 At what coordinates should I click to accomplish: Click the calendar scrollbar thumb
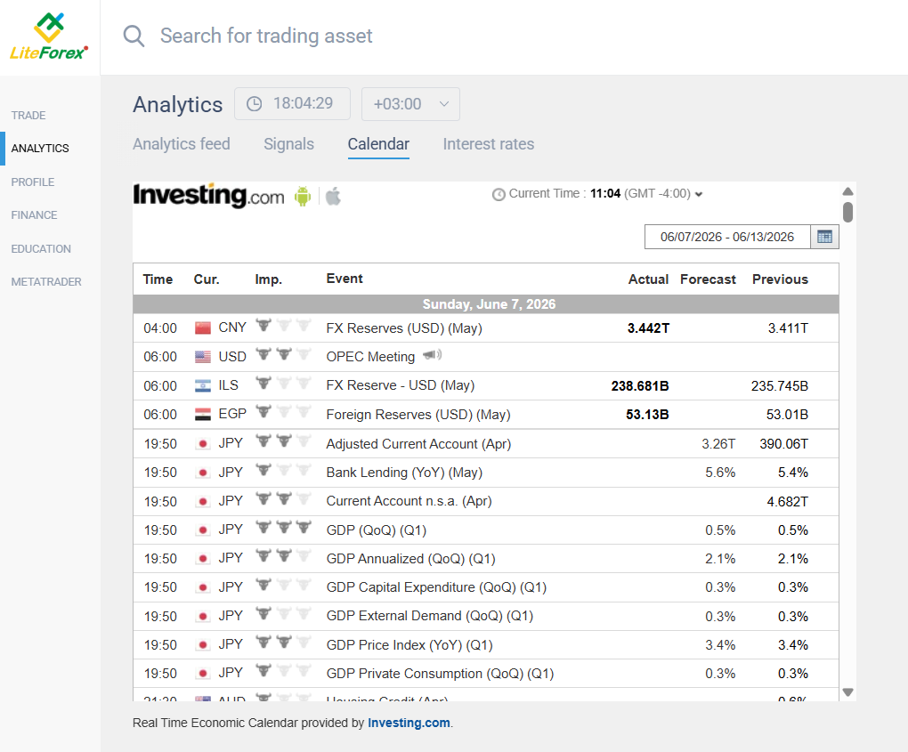pos(847,212)
